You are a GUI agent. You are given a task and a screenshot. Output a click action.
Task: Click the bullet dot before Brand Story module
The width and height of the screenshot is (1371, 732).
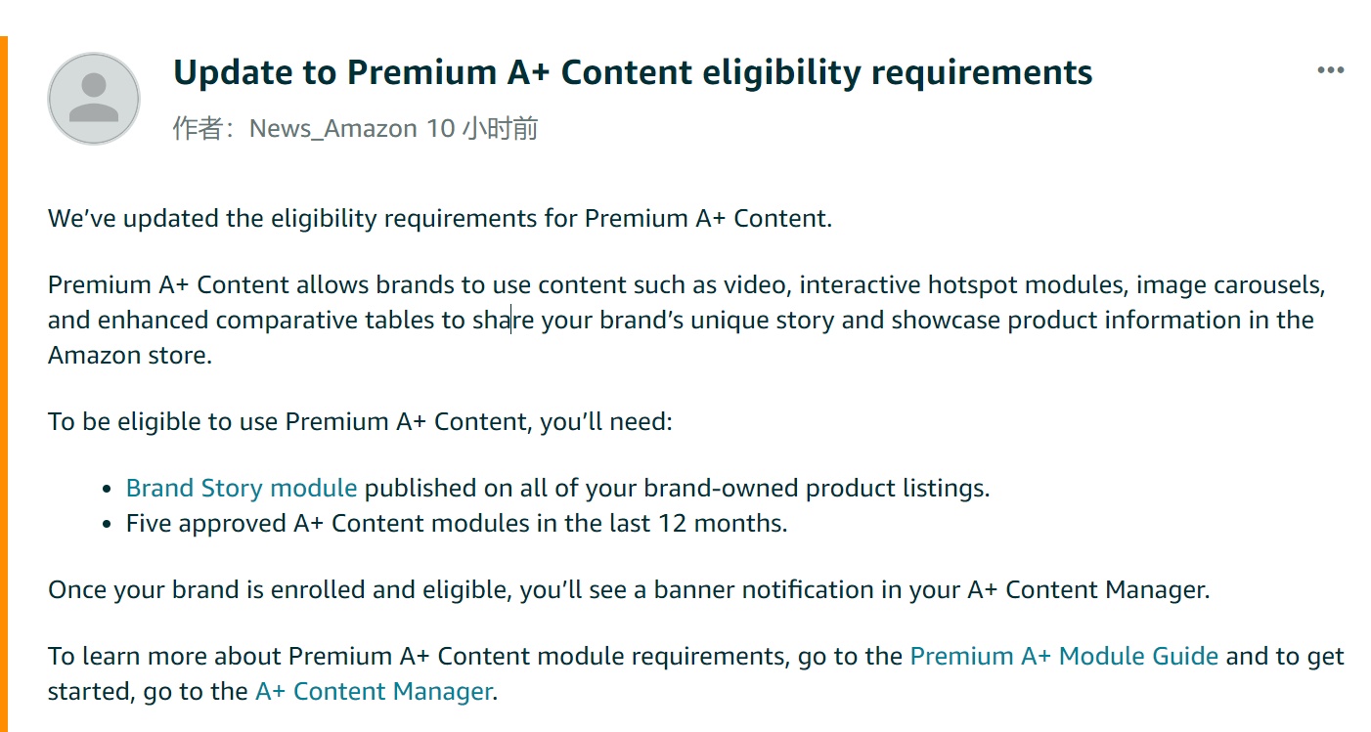[107, 489]
